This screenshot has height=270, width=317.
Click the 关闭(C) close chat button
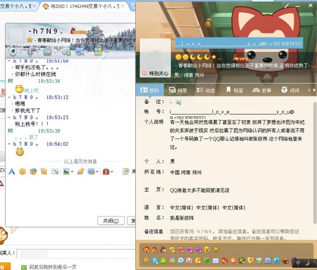(x=111, y=221)
